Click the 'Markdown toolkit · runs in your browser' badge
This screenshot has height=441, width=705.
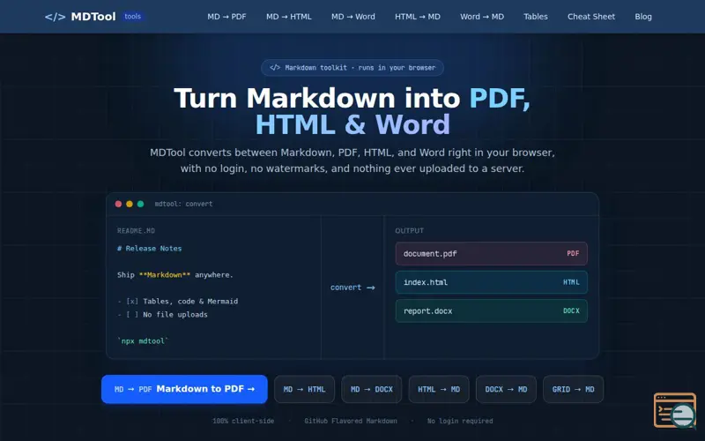[x=352, y=68]
